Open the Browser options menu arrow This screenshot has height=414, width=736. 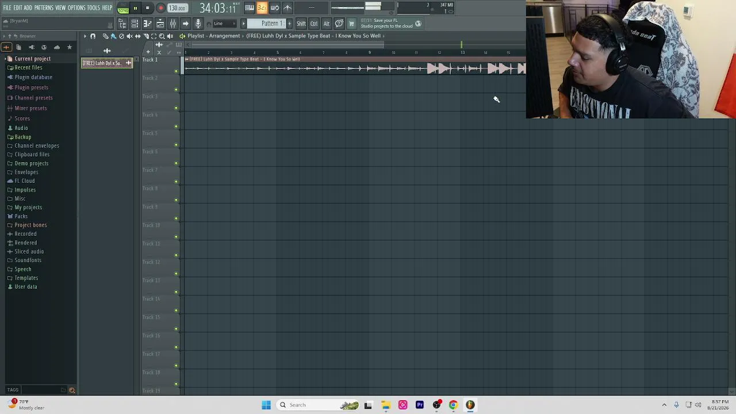(5, 36)
